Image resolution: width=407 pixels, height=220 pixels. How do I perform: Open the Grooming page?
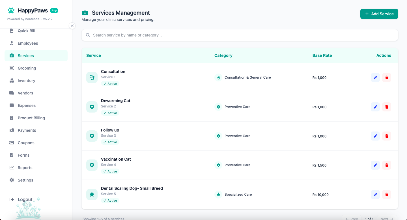[36, 68]
